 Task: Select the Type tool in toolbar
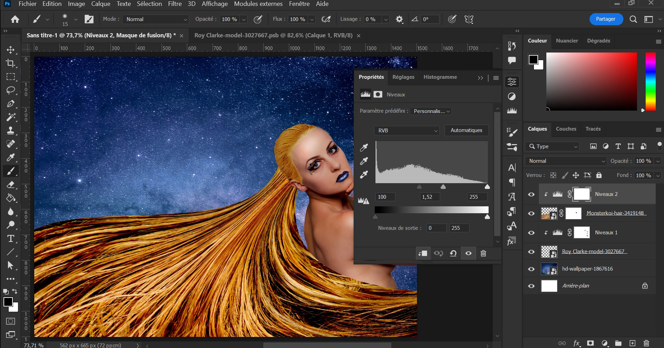[11, 238]
